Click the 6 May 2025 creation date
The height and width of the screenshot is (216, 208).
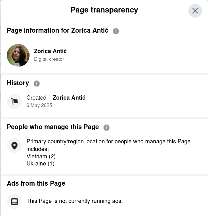39,105
